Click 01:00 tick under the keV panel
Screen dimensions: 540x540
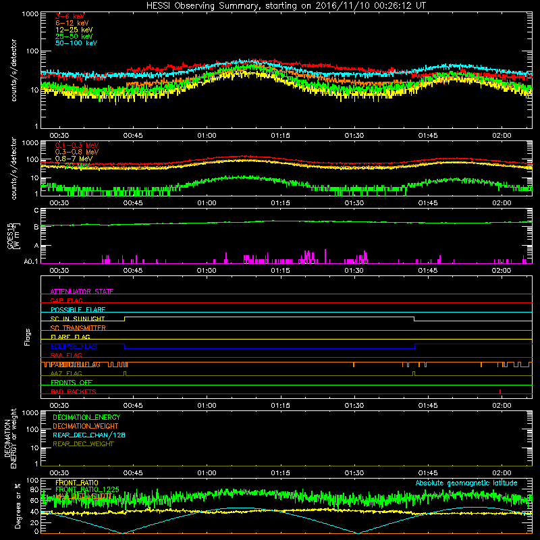click(x=207, y=136)
